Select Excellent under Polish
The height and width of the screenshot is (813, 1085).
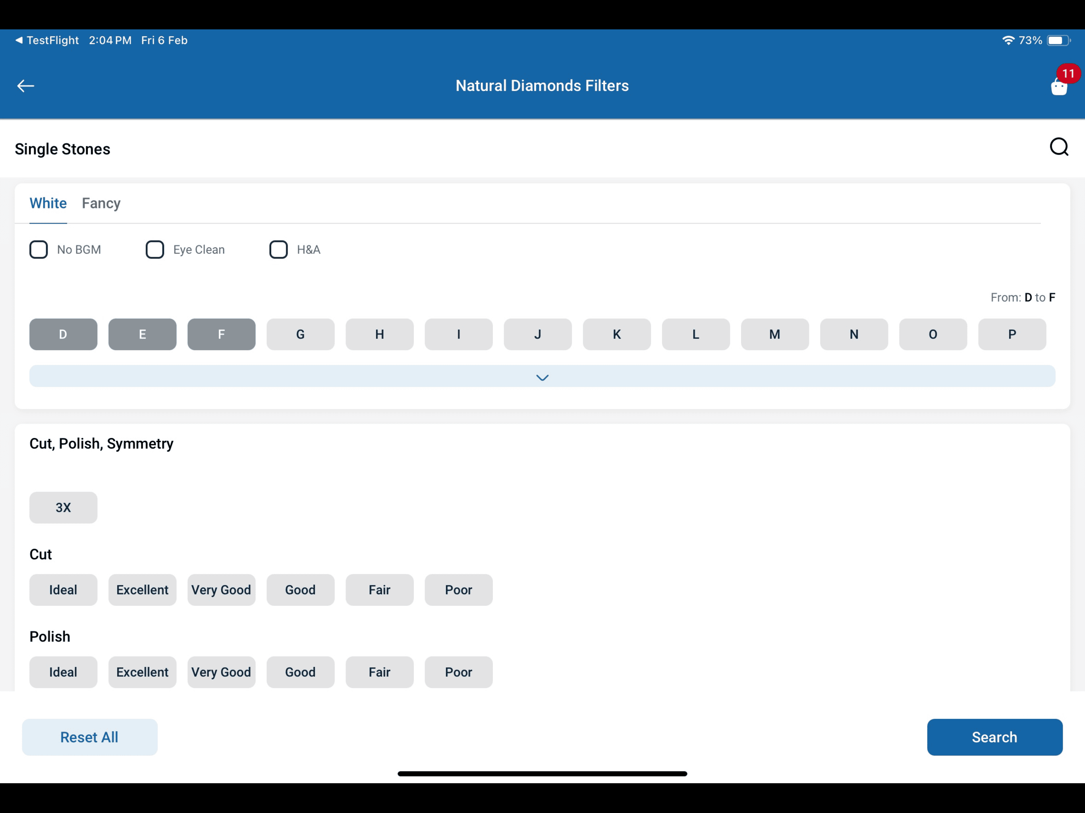(142, 672)
